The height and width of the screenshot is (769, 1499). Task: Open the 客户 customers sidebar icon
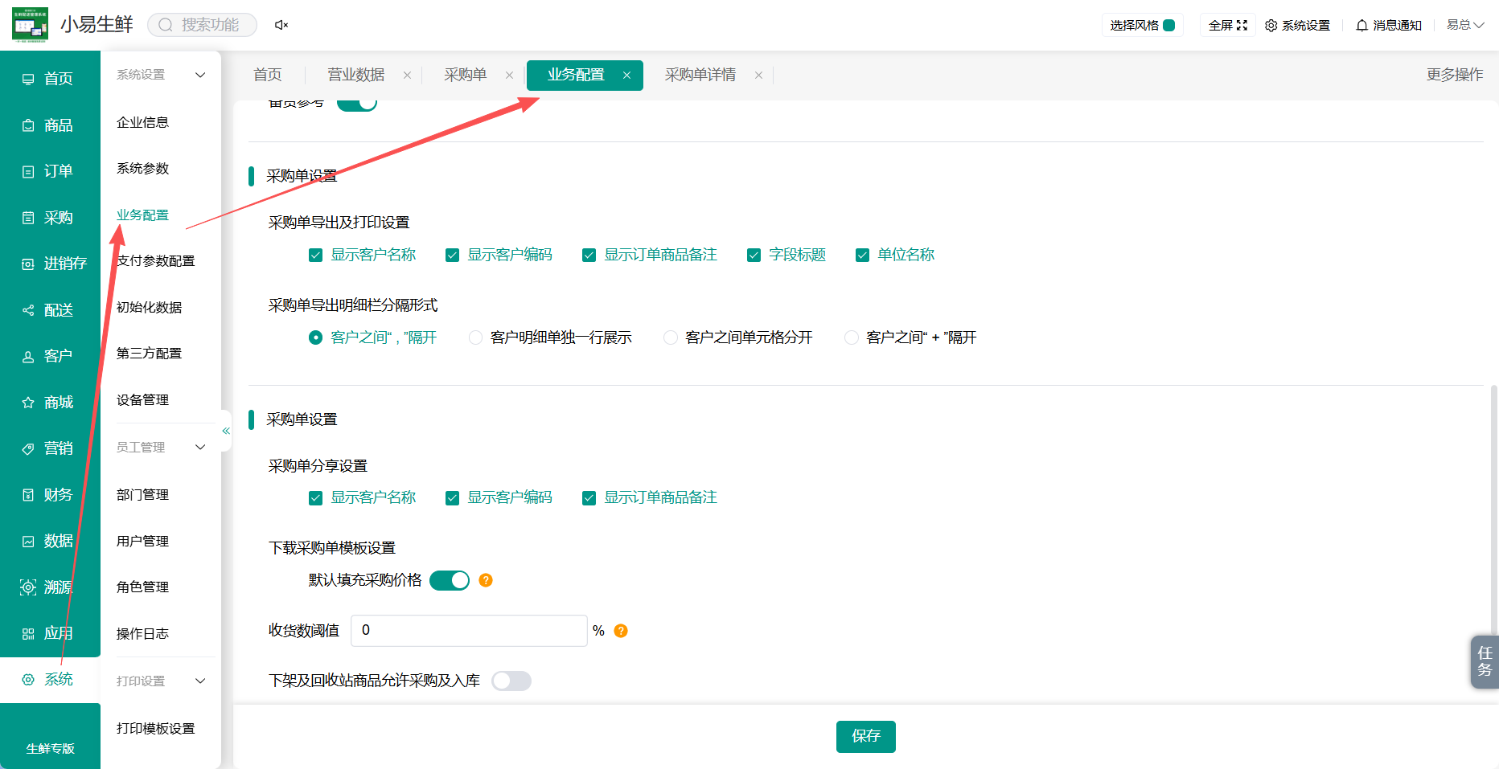pyautogui.click(x=28, y=356)
